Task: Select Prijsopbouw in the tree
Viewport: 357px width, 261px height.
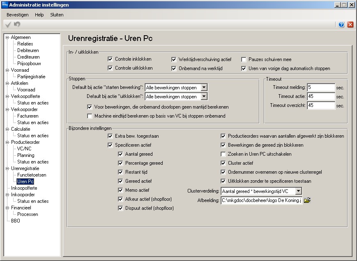Action: [x=29, y=64]
